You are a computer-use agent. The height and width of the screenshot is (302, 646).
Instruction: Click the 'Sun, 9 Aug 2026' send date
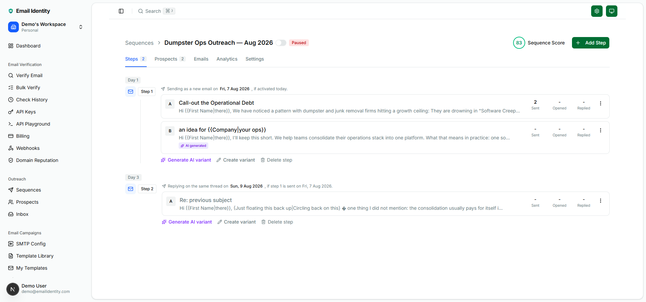(246, 186)
